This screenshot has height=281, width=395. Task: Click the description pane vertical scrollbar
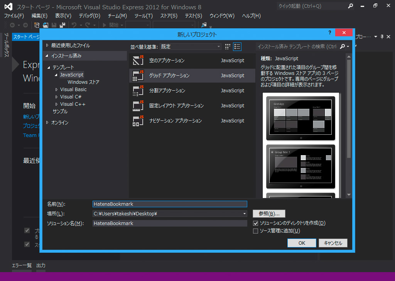pos(349,108)
